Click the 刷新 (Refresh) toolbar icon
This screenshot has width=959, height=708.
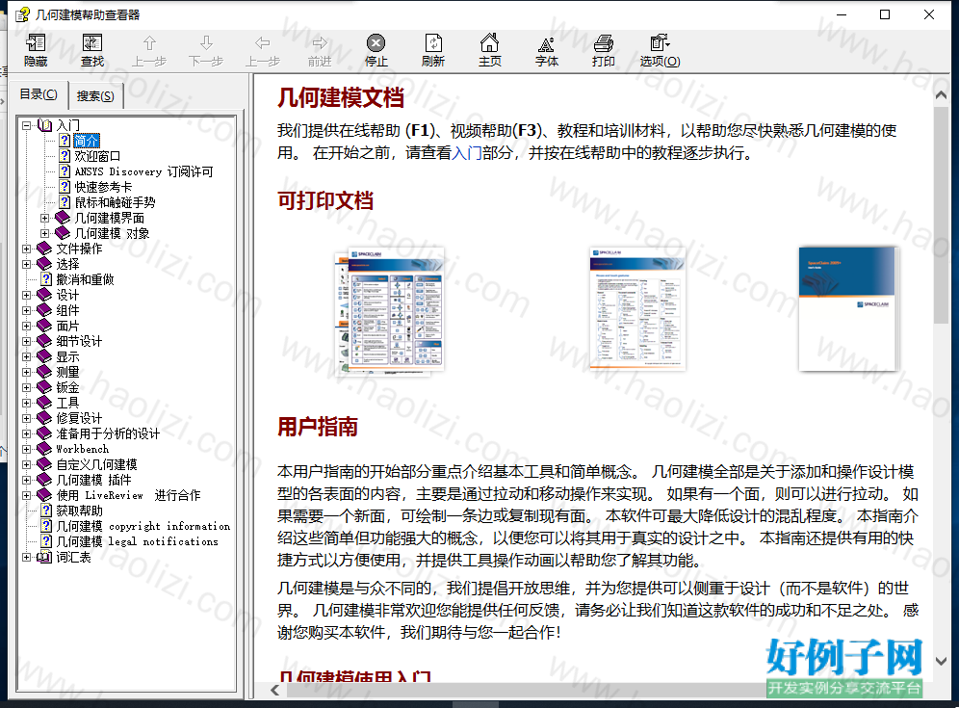coord(433,50)
